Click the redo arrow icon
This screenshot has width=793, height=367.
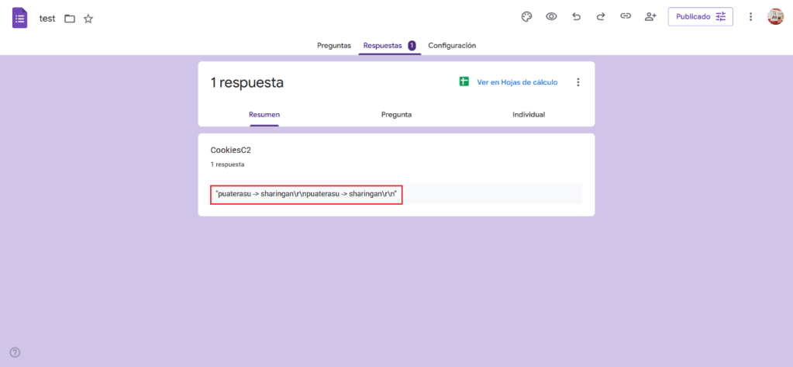tap(600, 16)
